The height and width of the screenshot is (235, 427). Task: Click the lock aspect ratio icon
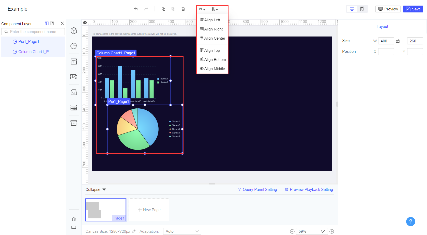click(x=398, y=41)
